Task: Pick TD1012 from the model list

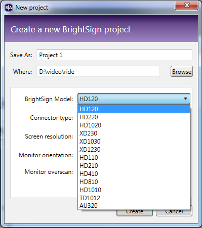Action: 134,198
